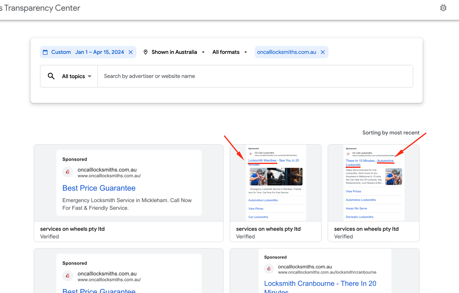Screen dimensions: 459x293
Task: Click Automotive Locksmiths sitelink in the Werribee ad
Action: click(x=263, y=200)
